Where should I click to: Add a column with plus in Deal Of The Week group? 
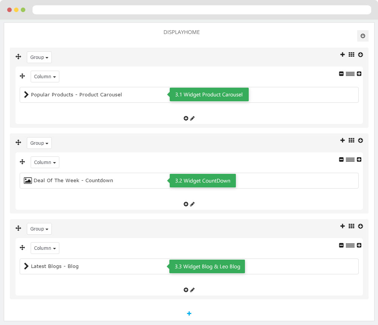pyautogui.click(x=342, y=140)
